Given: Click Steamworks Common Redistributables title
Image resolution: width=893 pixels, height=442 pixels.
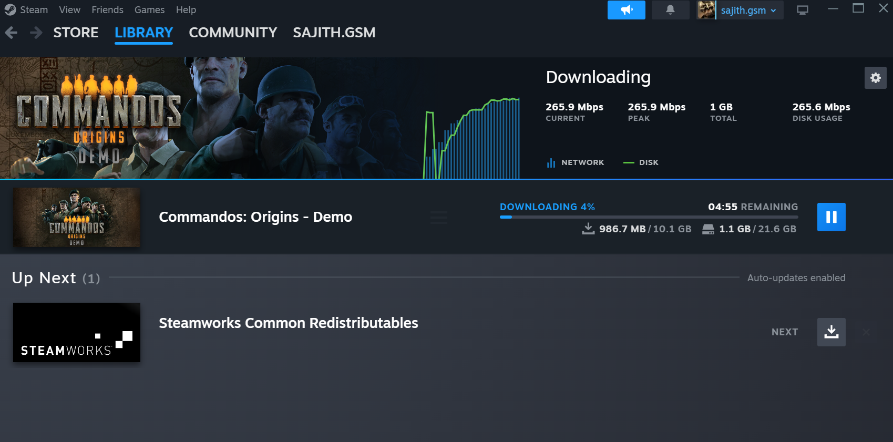Looking at the screenshot, I should [x=289, y=323].
